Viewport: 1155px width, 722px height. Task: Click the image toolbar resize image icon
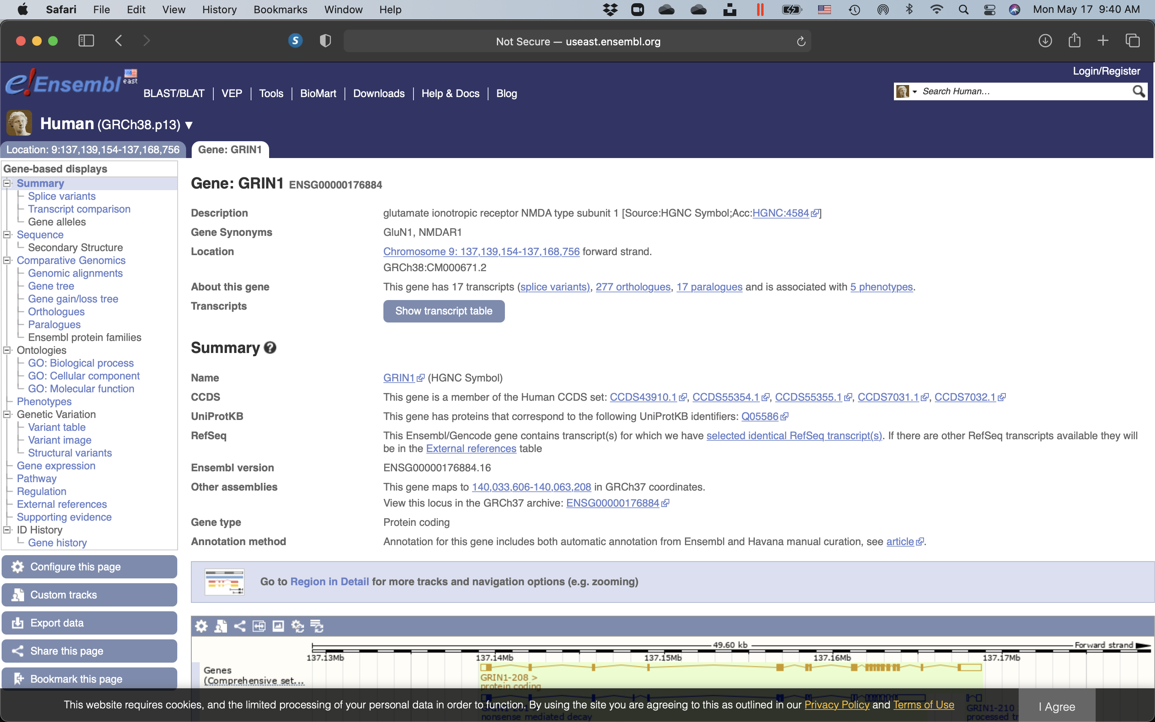[259, 626]
